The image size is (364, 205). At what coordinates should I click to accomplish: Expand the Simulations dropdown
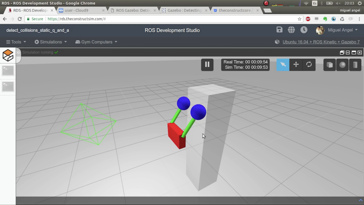51,42
